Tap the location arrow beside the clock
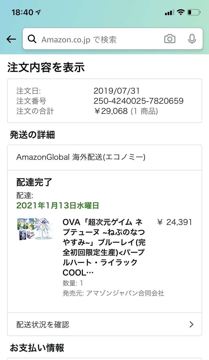Viewport: 209px width, 360px height. tap(38, 12)
